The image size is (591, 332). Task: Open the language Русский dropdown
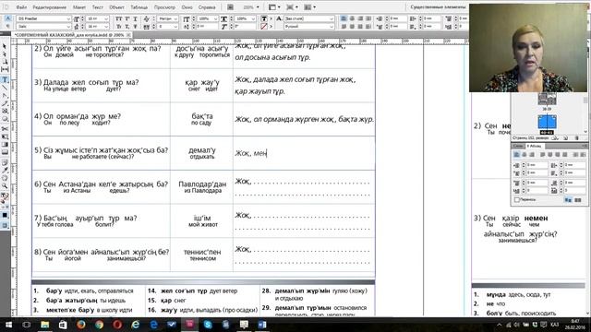pyautogui.click(x=331, y=27)
